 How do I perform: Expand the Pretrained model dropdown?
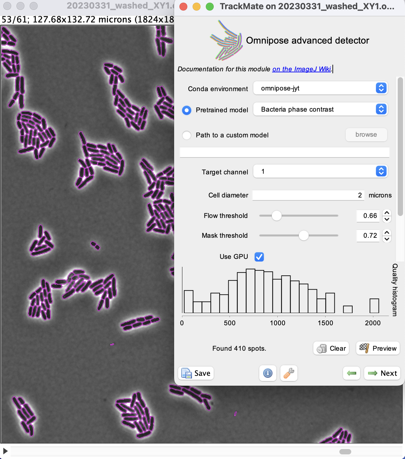pyautogui.click(x=320, y=109)
